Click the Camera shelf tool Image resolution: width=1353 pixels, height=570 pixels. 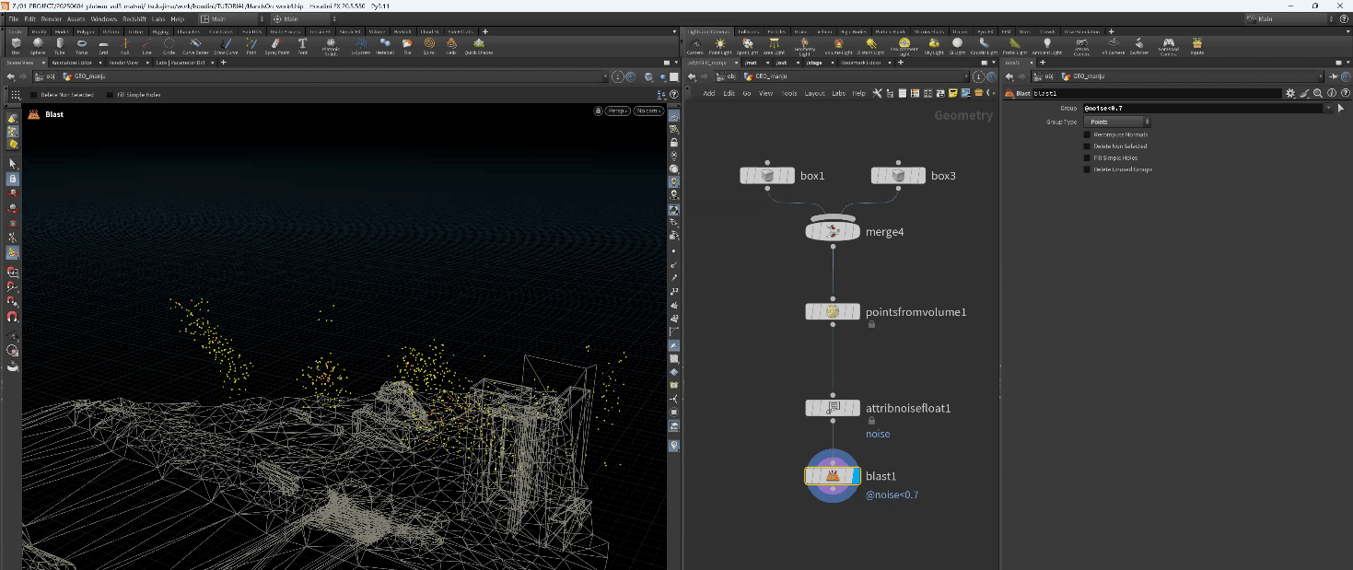point(694,44)
